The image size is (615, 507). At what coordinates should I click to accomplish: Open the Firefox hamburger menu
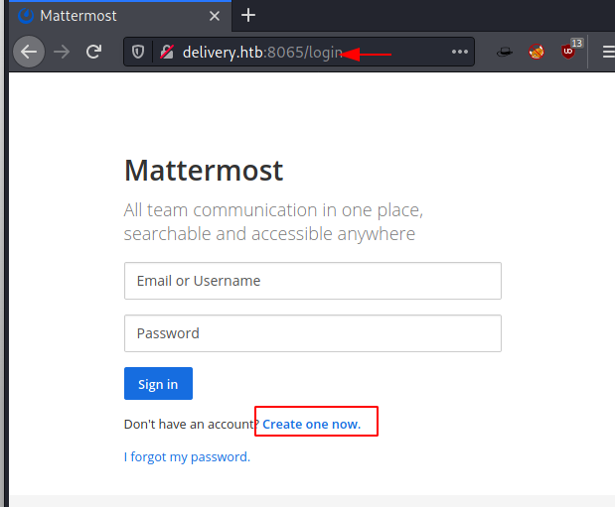coord(608,52)
